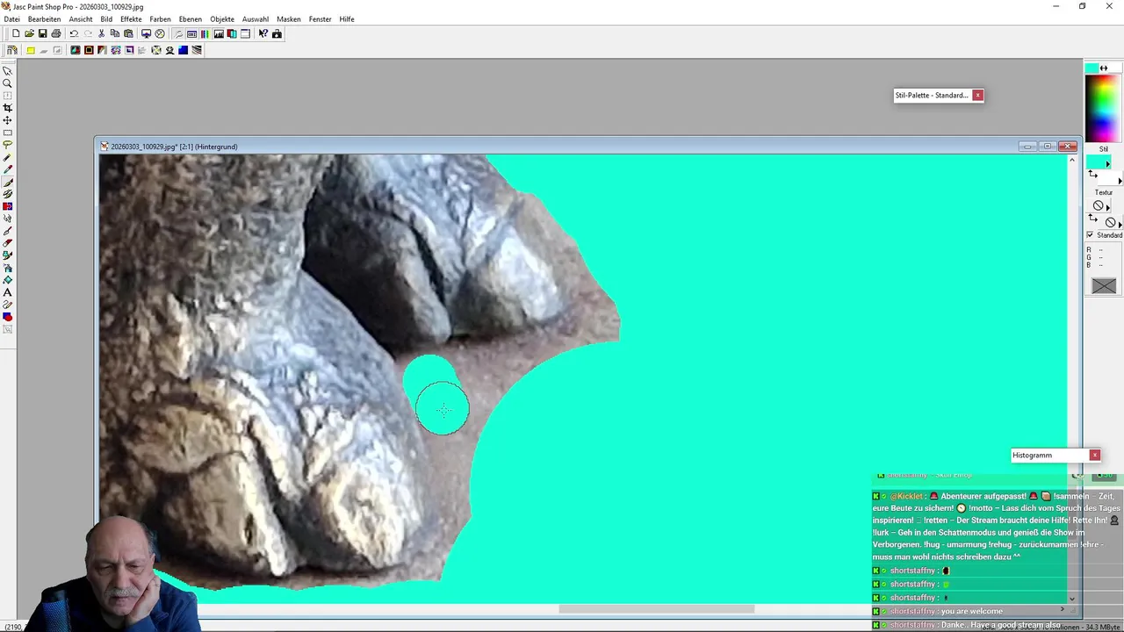The width and height of the screenshot is (1124, 632).
Task: Click the crossed-out current color preview box
Action: tap(1104, 285)
